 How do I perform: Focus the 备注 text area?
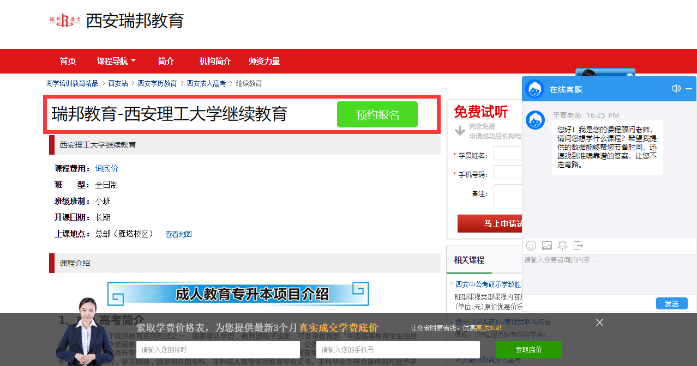[x=508, y=197]
